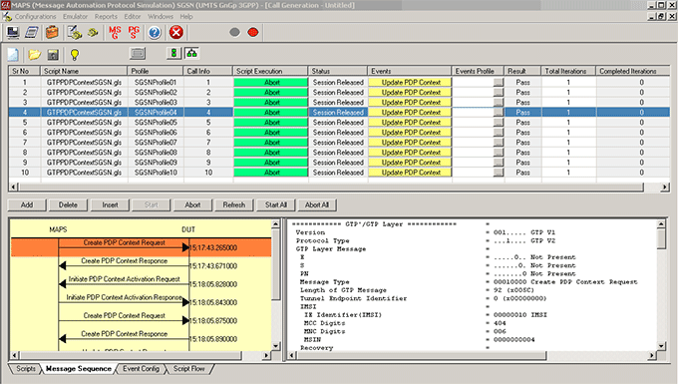Screen dimensions: 678x384
Task: Click the red circle indicator in toolbar
Action: pos(253,33)
